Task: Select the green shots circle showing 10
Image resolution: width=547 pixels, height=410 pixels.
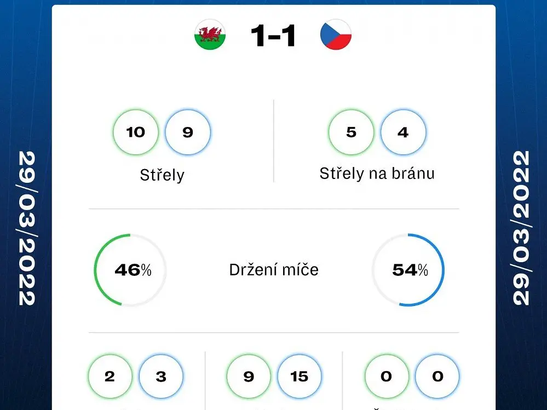Action: 136,132
